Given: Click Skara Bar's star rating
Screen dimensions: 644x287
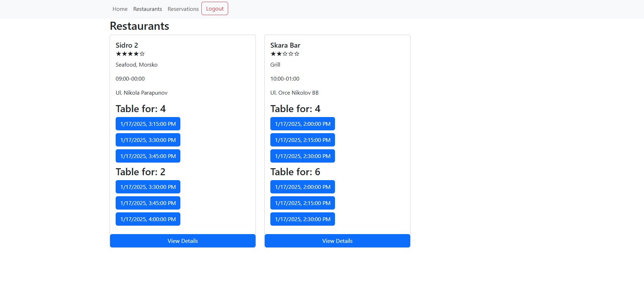Looking at the screenshot, I should tap(285, 54).
